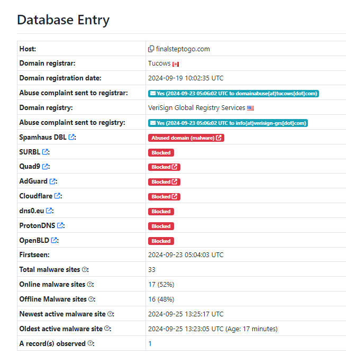This screenshot has width=346, height=355.
Task: Open the Spamhaus DBL external link icon
Action: pos(71,137)
